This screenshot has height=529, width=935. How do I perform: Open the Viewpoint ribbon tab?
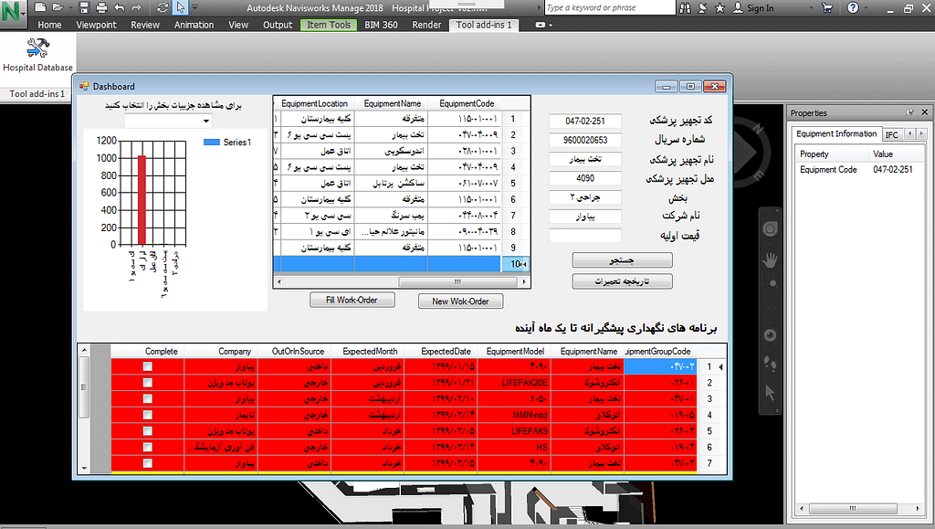(x=96, y=25)
